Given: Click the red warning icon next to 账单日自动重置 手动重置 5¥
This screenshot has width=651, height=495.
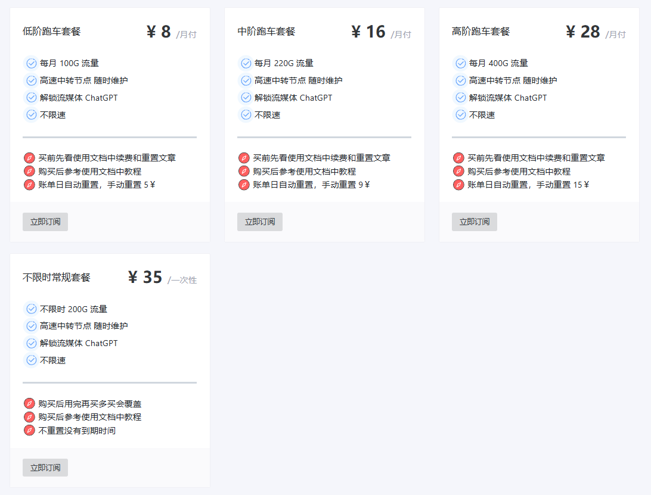Looking at the screenshot, I should (x=29, y=185).
